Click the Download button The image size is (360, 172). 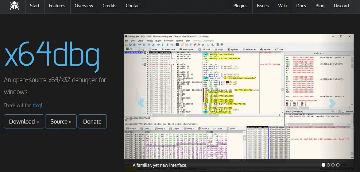[x=24, y=121]
